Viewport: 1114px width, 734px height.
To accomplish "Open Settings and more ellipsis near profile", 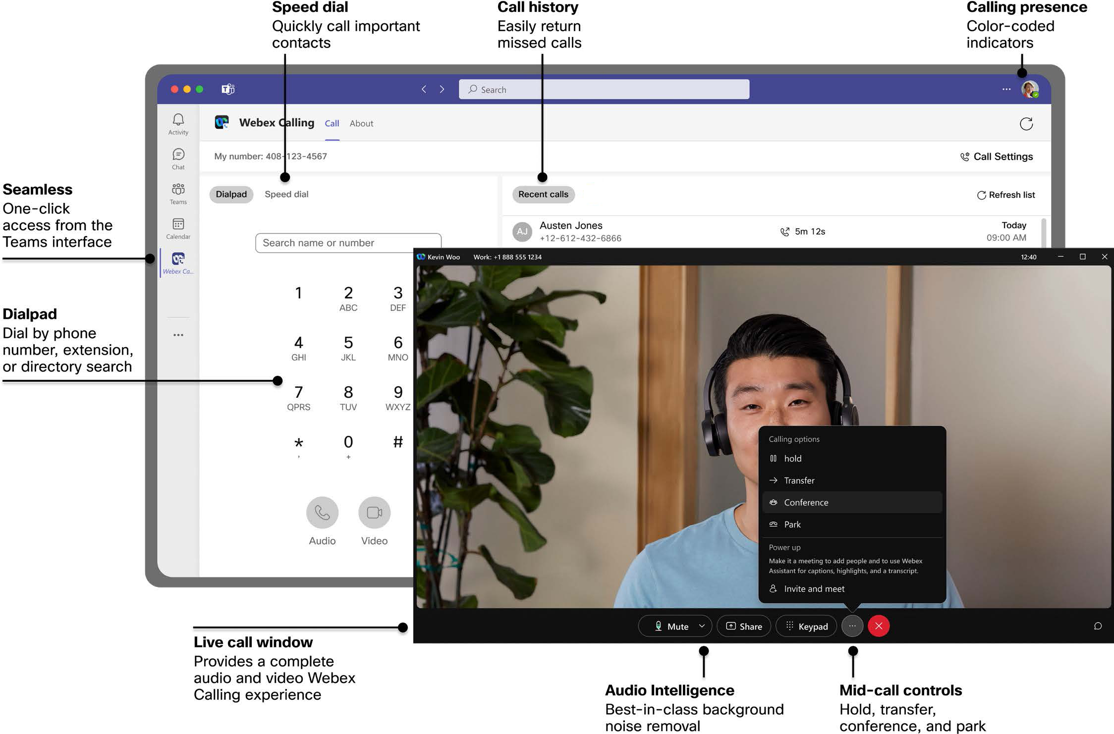I will 1006,89.
